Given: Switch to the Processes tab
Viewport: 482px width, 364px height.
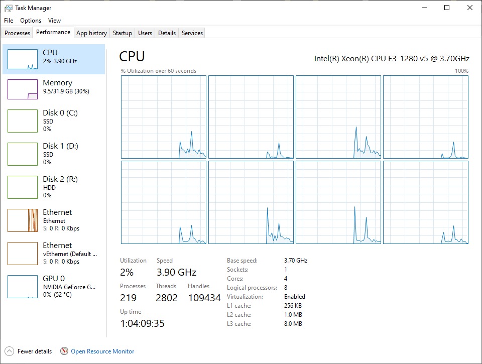Looking at the screenshot, I should pos(18,33).
